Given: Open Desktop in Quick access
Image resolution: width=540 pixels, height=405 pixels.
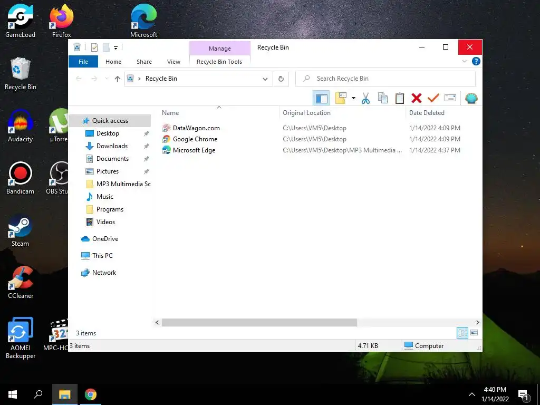Looking at the screenshot, I should tap(108, 133).
